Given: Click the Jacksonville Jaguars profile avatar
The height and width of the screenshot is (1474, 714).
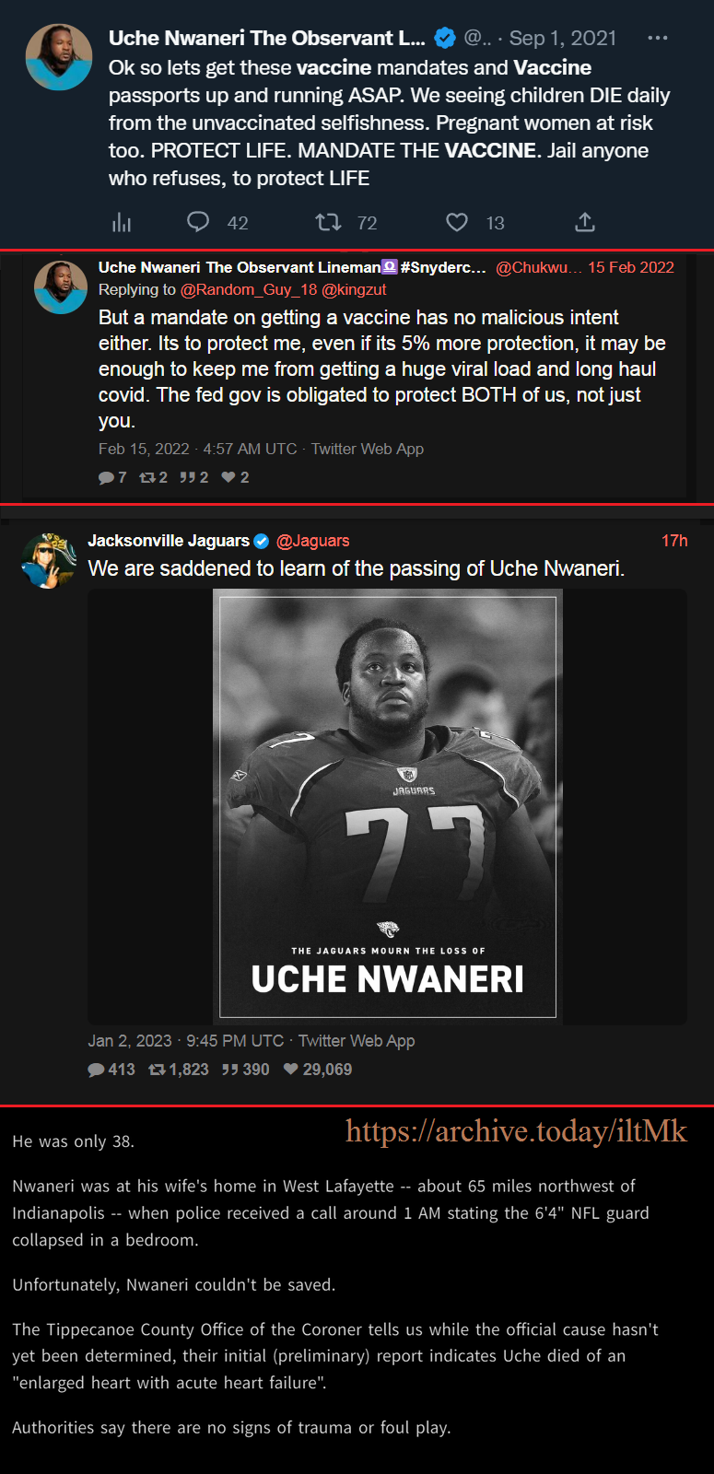Looking at the screenshot, I should pos(48,560).
